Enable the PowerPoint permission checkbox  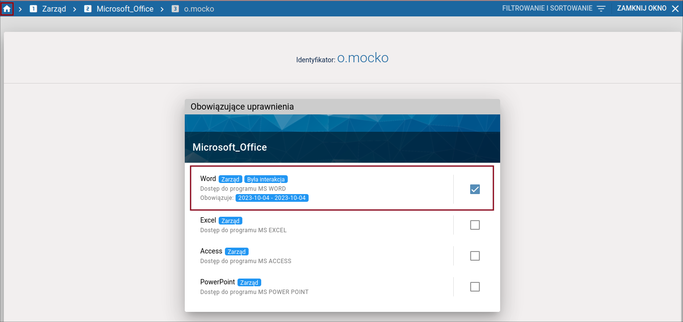[475, 287]
